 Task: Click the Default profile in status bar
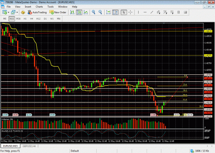tap(75, 151)
